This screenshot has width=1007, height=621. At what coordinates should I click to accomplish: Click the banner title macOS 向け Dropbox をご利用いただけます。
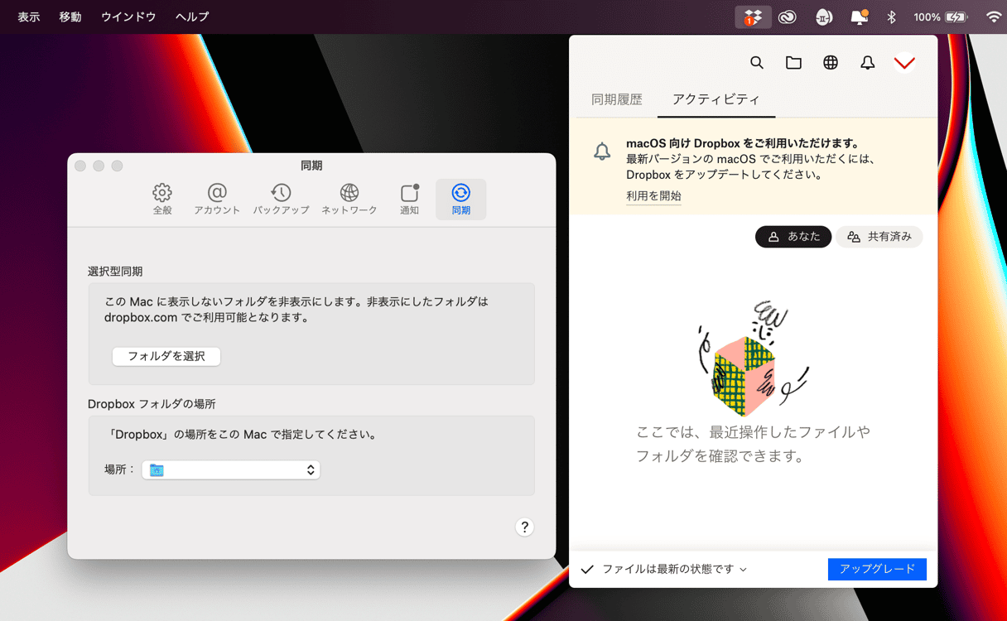[x=743, y=143]
